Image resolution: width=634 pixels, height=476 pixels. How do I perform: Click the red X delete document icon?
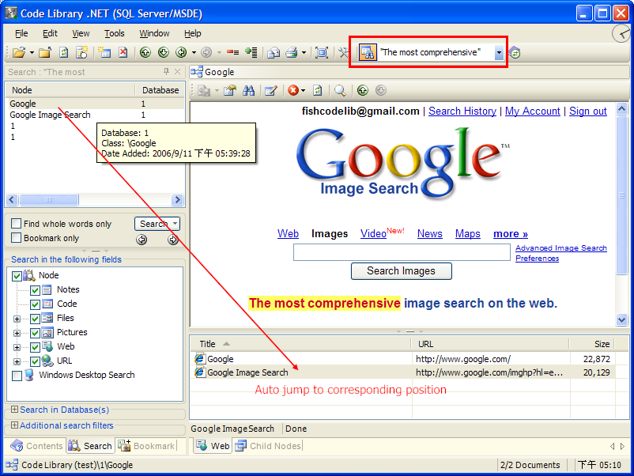(x=123, y=52)
